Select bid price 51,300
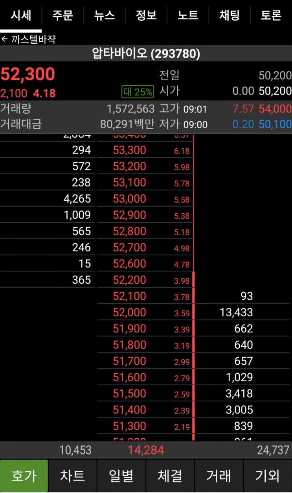The height and width of the screenshot is (493, 292). [129, 426]
